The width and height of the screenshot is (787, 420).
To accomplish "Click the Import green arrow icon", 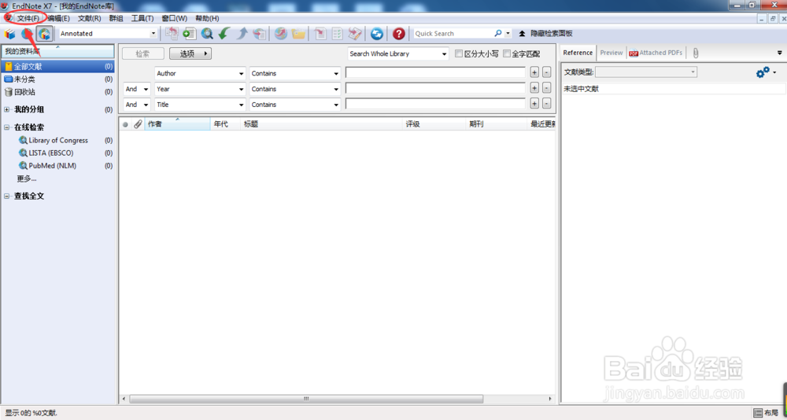I will (224, 34).
